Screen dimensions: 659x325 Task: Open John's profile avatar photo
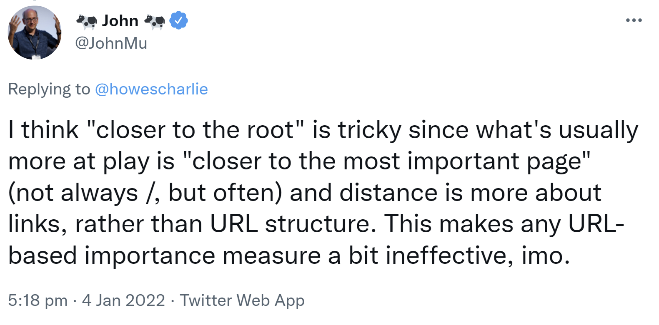(x=35, y=33)
